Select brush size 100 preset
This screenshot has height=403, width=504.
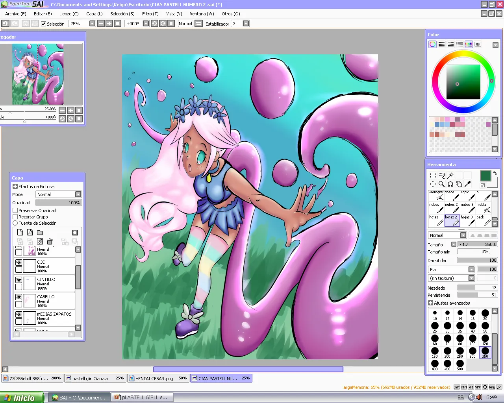472,340
